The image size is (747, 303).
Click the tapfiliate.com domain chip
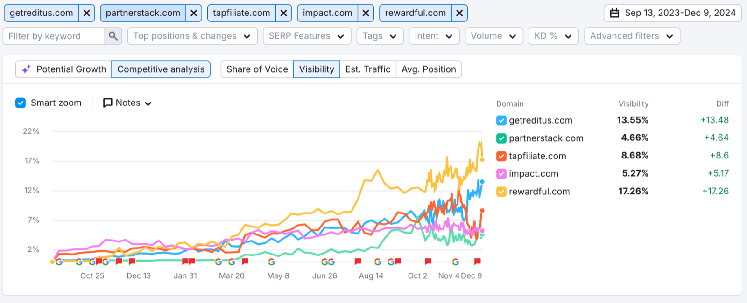click(x=241, y=13)
